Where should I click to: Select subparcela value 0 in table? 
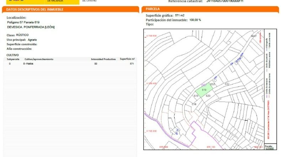pos(10,64)
